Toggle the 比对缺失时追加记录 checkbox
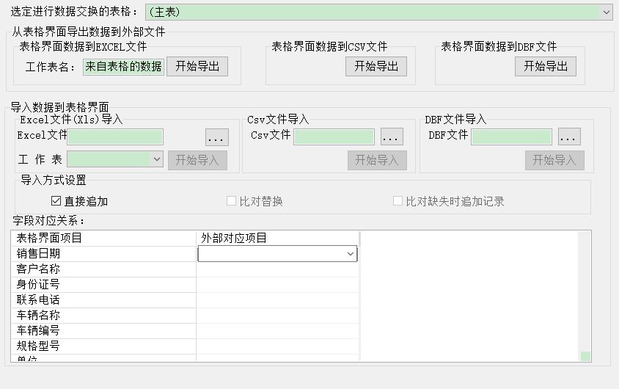Screen dimensions: 619x389 (x=398, y=201)
